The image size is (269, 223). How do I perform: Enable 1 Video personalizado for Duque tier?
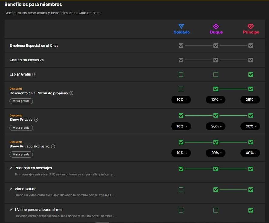216,210
